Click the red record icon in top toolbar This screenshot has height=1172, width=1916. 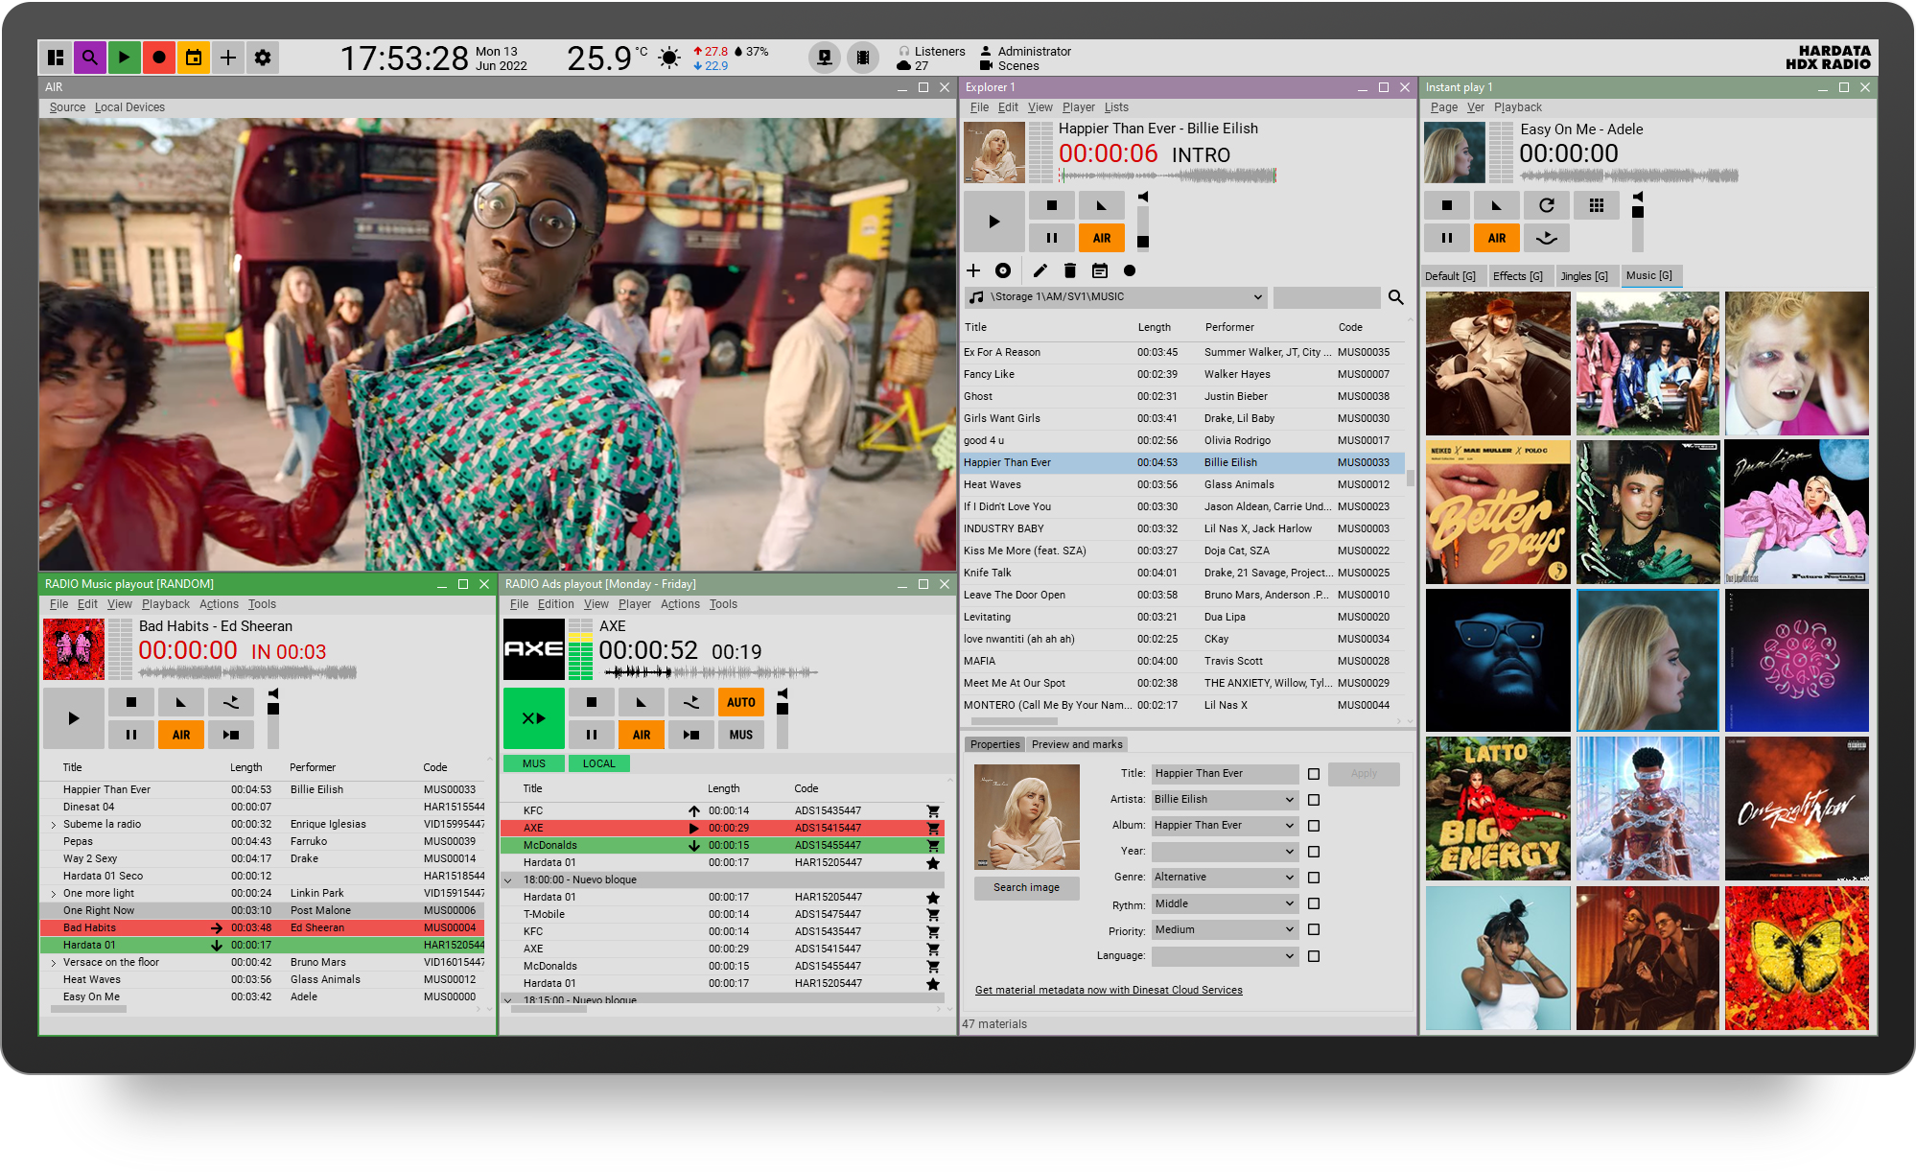pyautogui.click(x=159, y=58)
